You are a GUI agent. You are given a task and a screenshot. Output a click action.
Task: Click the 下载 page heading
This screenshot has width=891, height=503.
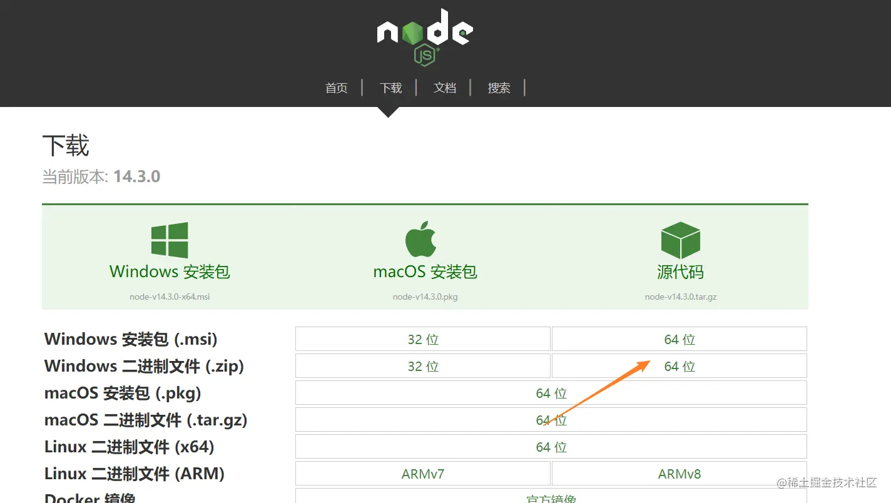66,146
